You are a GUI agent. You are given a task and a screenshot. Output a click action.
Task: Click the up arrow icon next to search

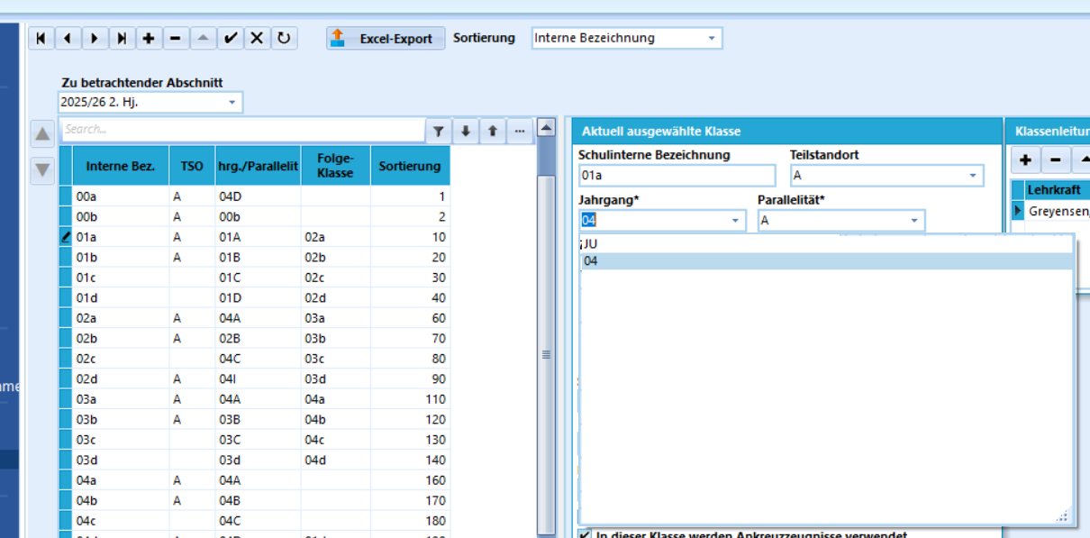click(492, 131)
